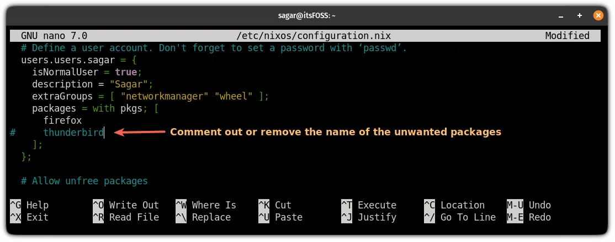The image size is (615, 242).
Task: Maximize the terminal window
Action: [x=580, y=15]
